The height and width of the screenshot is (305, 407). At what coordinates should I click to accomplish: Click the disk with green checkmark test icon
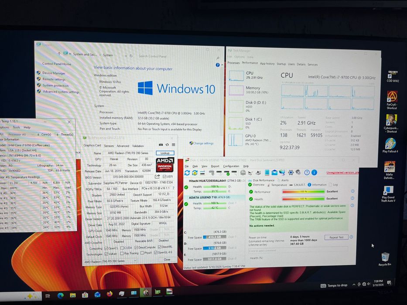pyautogui.click(x=227, y=173)
